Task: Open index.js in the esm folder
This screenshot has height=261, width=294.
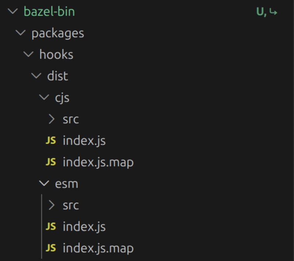Action: (84, 227)
